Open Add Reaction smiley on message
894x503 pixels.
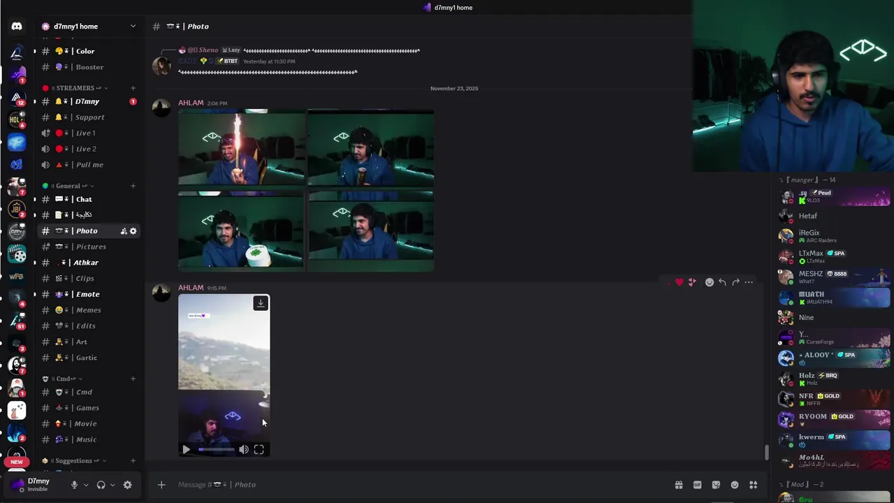[x=709, y=282]
